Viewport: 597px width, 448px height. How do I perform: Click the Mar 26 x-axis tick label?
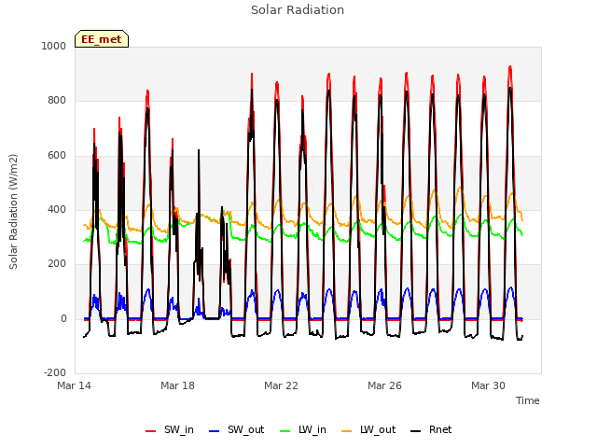(x=384, y=385)
